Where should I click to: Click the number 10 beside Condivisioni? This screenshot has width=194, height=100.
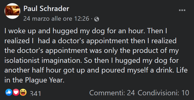click(x=185, y=93)
